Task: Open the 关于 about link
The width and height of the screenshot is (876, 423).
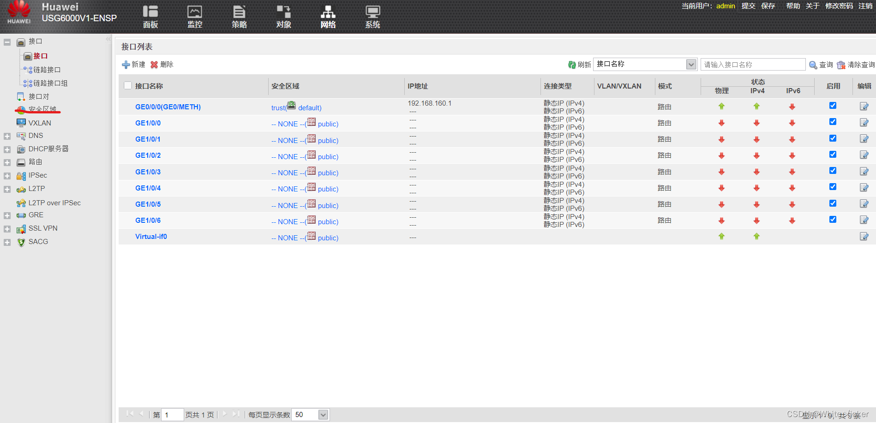Action: pos(812,6)
